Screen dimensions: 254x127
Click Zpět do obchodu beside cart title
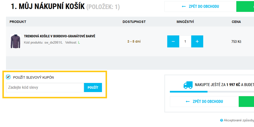tap(200, 6)
